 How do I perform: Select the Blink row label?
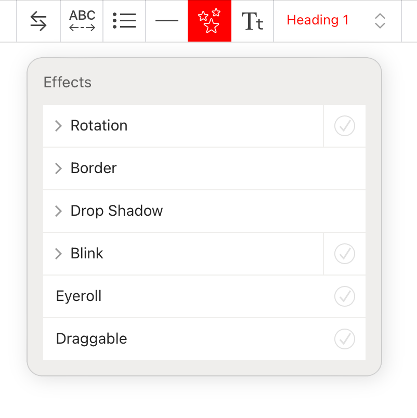click(x=87, y=254)
